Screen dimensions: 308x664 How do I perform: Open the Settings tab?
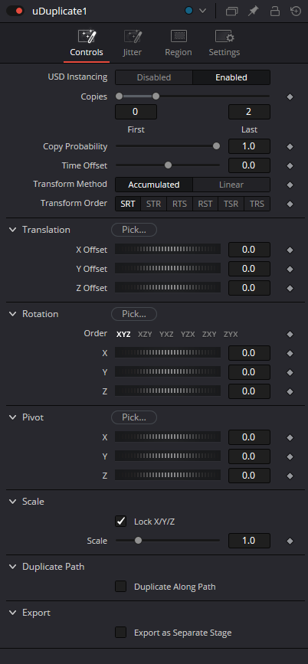coord(224,44)
